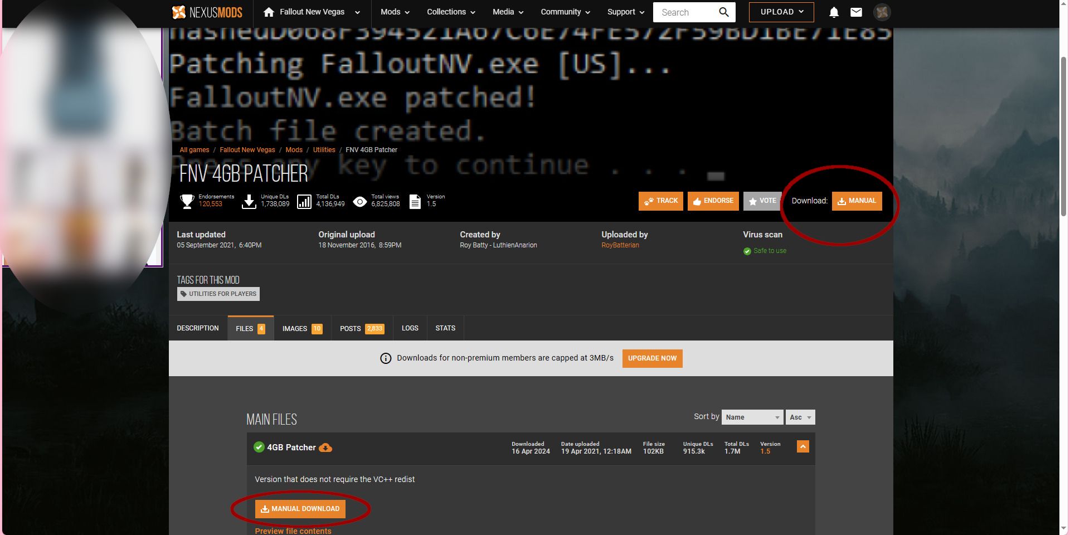Viewport: 1070px width, 535px height.
Task: Open the Posts tab
Action: pos(362,328)
